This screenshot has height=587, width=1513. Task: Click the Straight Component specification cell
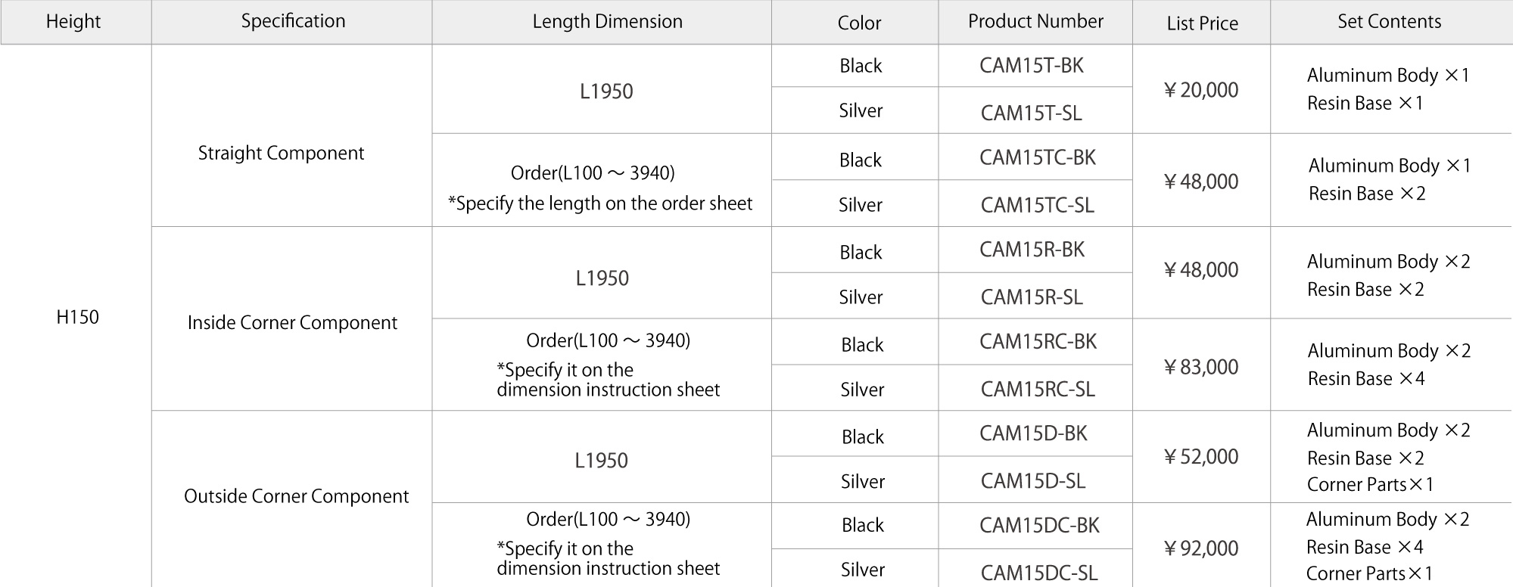point(281,154)
